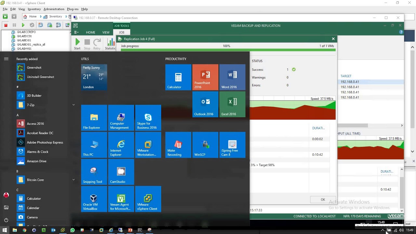
Task: Click the Windows Start button
Action: coord(5,230)
